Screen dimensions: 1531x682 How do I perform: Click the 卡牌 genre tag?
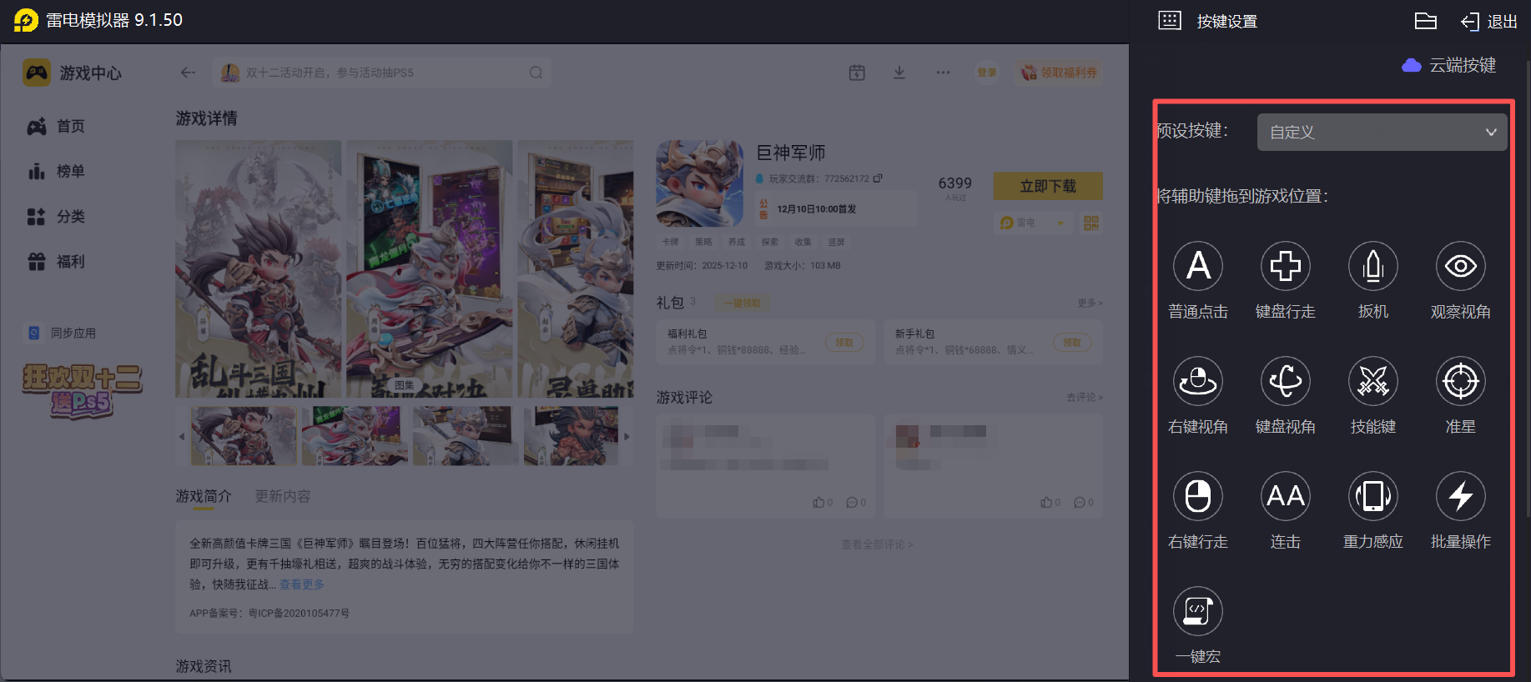click(671, 242)
